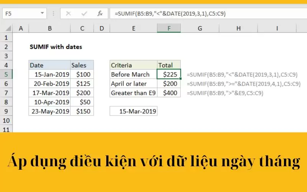Click the selected $225 total cell
307x192 pixels.
click(169, 74)
